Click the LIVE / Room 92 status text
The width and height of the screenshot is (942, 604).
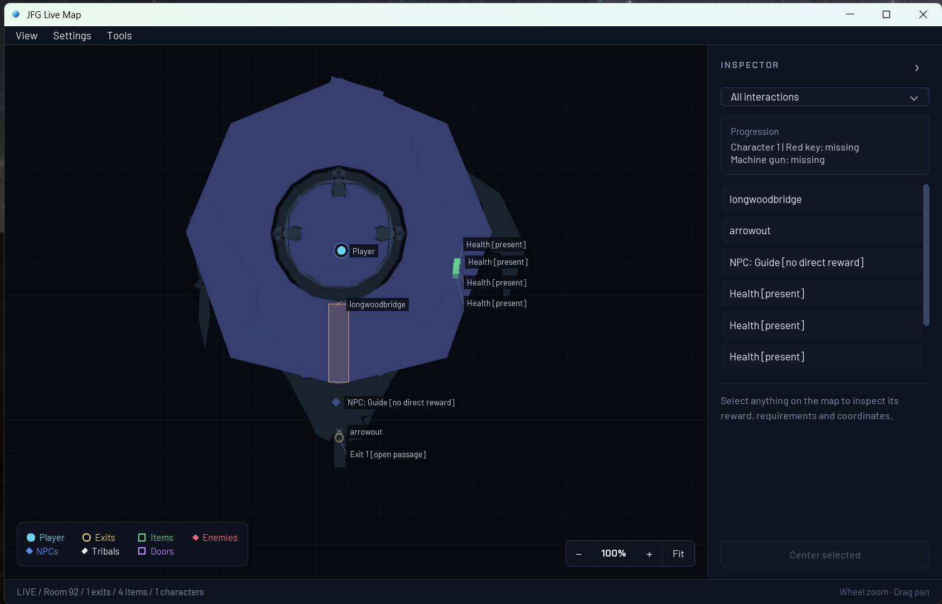[110, 592]
